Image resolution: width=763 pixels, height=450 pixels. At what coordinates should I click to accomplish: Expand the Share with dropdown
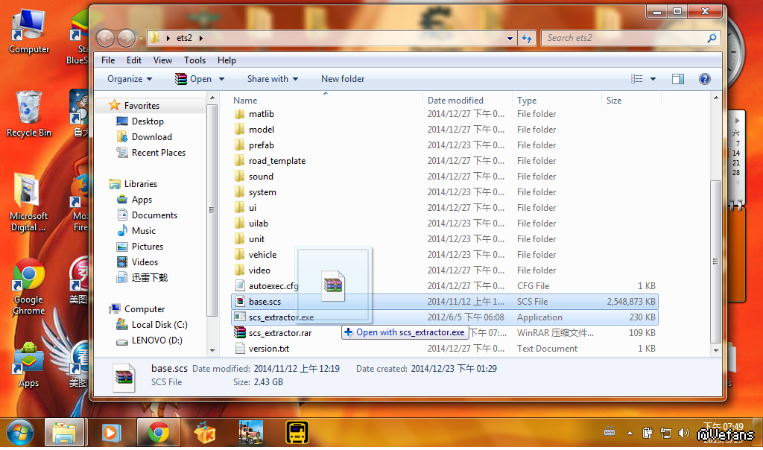click(x=273, y=79)
